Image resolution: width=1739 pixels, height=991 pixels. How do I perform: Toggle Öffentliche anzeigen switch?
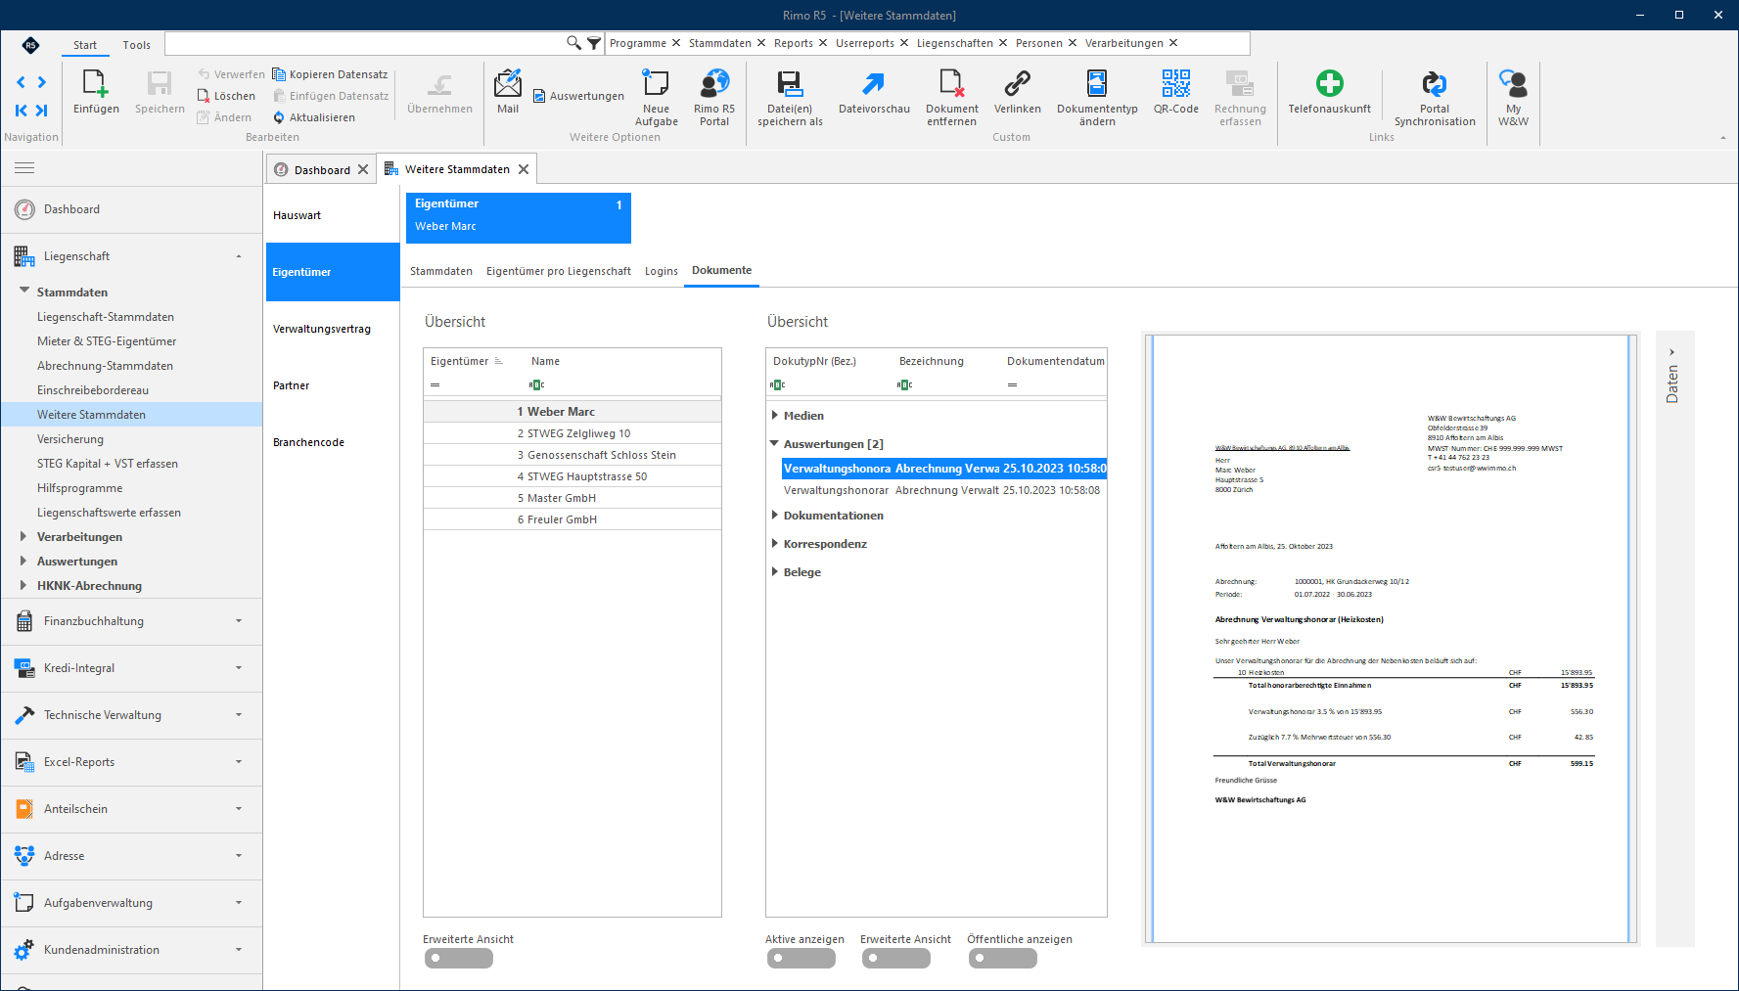point(1002,959)
